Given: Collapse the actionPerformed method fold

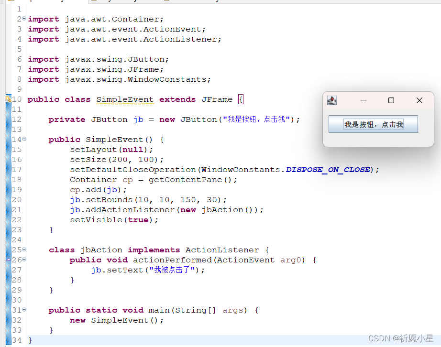Looking at the screenshot, I should [x=23, y=260].
